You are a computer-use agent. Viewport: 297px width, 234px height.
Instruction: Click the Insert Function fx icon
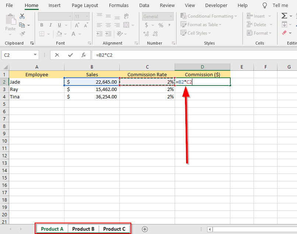click(84, 55)
